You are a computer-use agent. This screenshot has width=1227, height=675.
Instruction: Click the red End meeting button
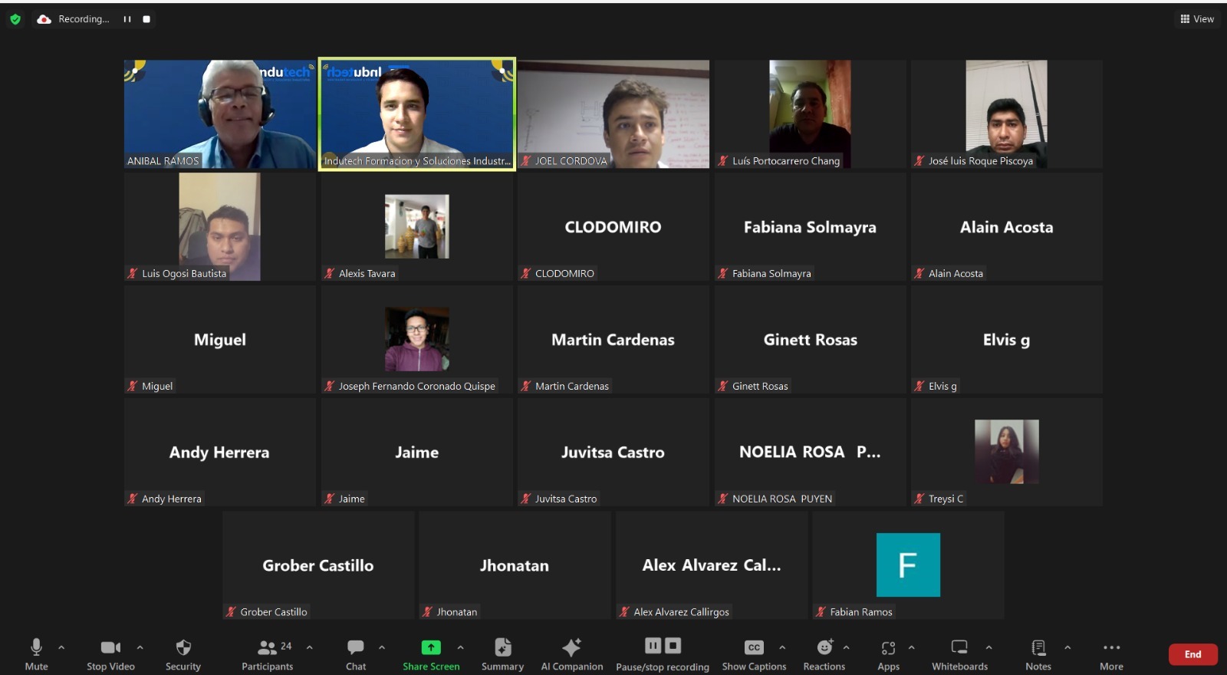coord(1192,654)
